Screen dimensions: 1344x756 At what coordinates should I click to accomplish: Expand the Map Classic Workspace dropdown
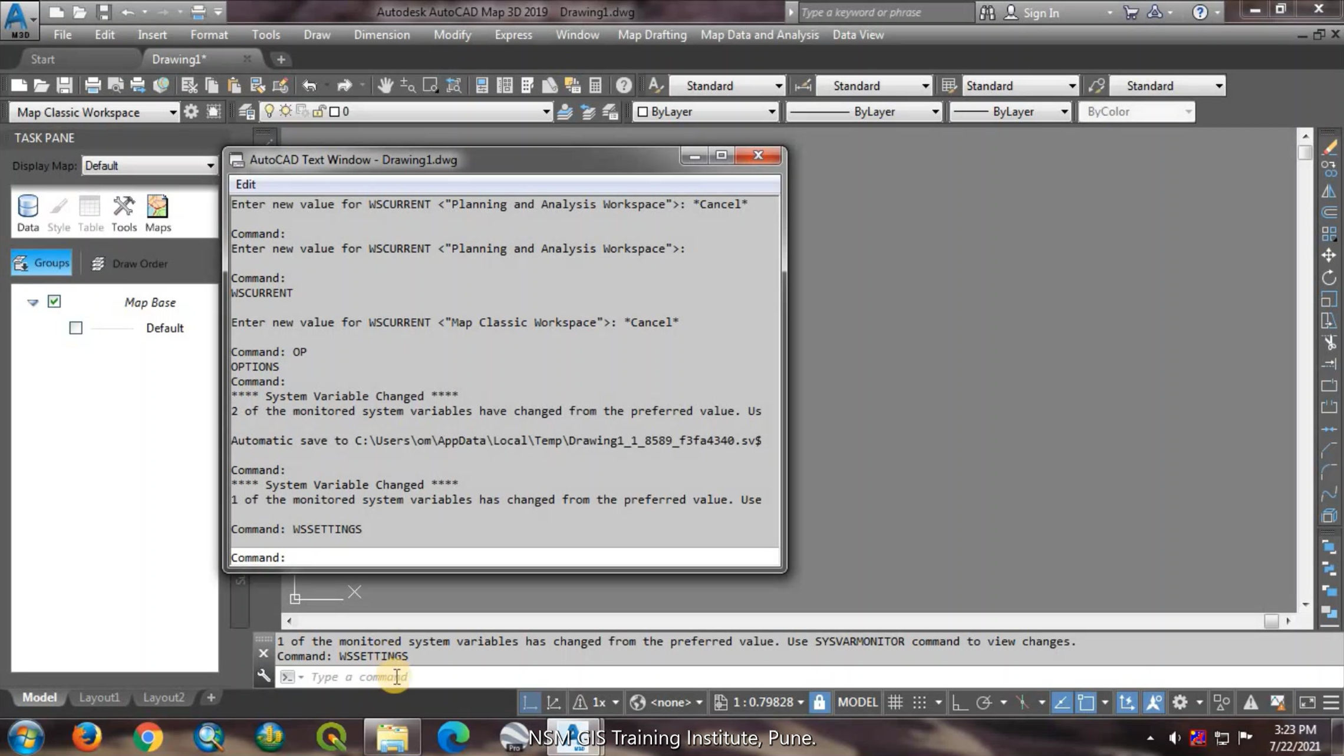click(173, 112)
